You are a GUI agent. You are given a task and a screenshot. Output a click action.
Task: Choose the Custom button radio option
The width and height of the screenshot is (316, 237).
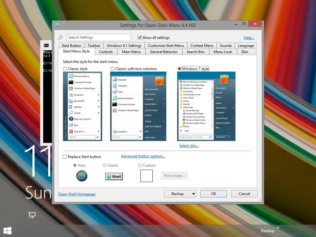[x=139, y=165]
